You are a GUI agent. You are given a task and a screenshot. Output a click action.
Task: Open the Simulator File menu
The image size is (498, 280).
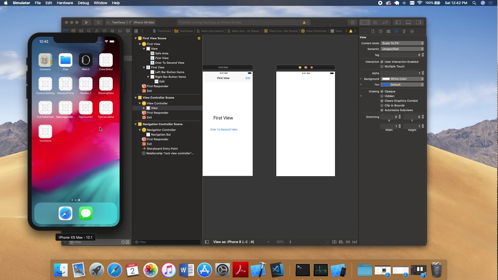[x=38, y=3]
